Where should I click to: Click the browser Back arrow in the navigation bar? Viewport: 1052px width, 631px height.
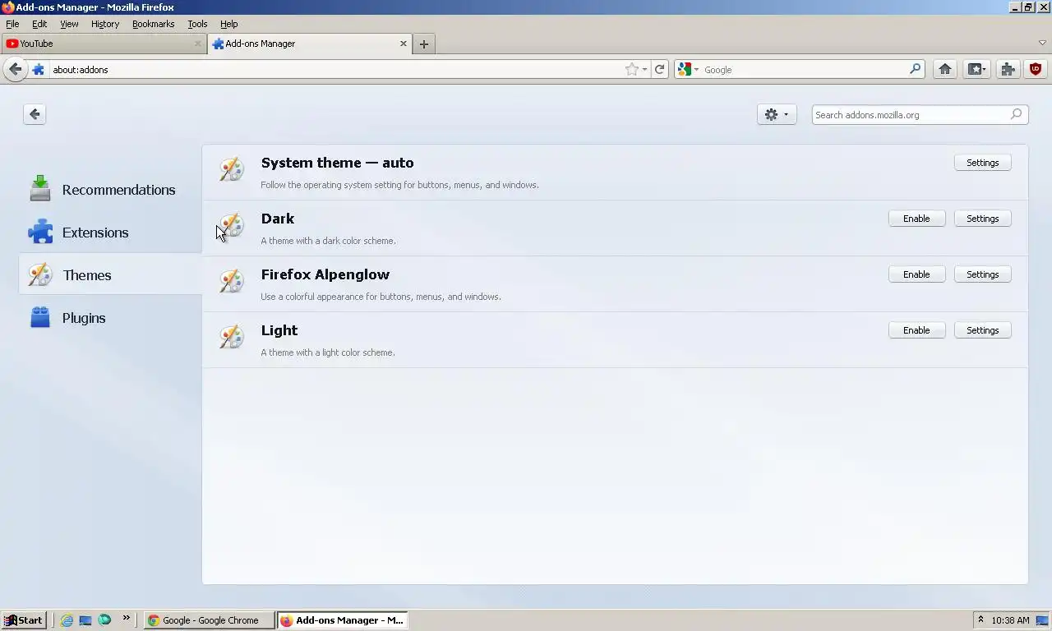pyautogui.click(x=15, y=70)
